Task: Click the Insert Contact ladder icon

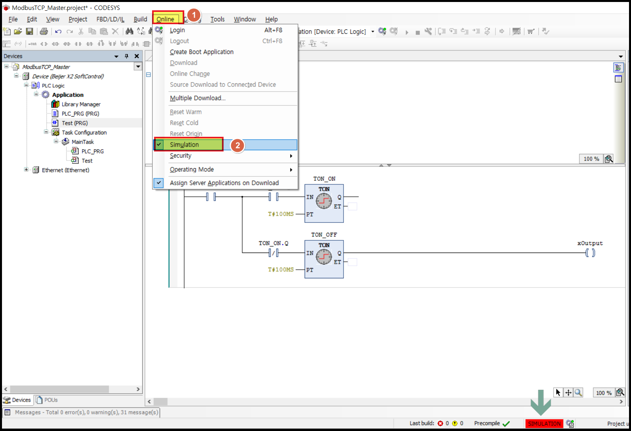Action: (x=78, y=44)
